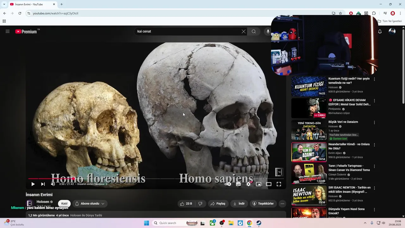
Task: Click the Katıl join button
Action: click(64, 204)
